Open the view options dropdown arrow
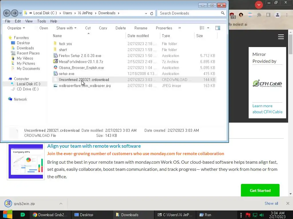This screenshot has width=293, height=219. pos(208,28)
